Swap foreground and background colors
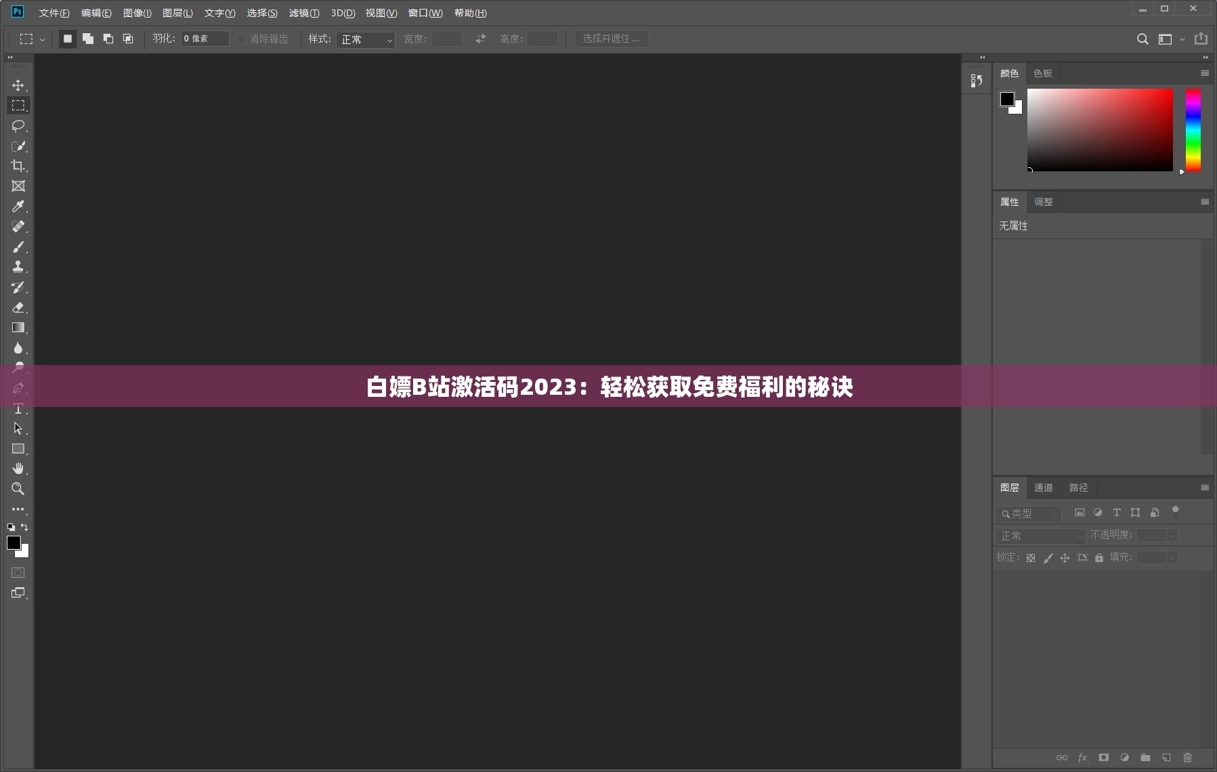This screenshot has height=772, width=1217. click(24, 527)
